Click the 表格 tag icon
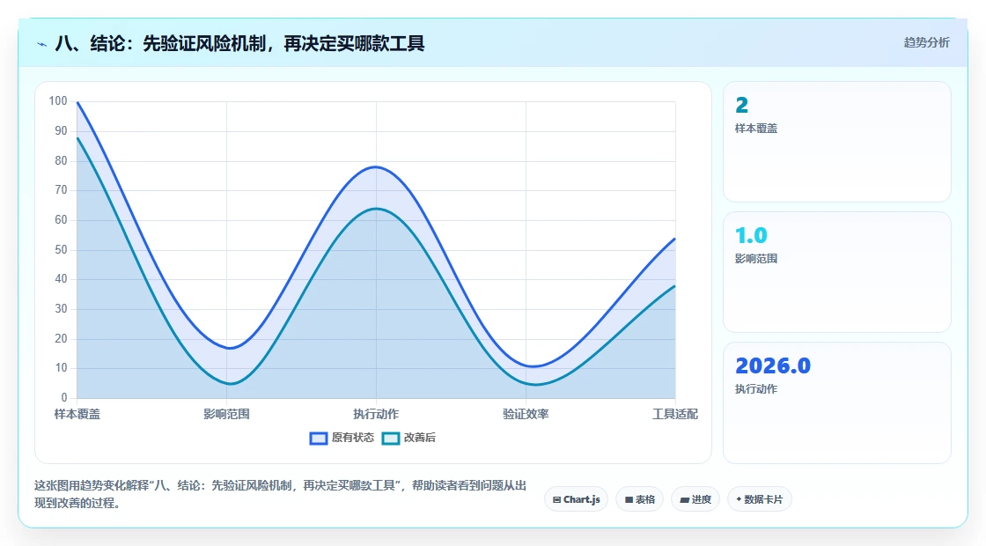 point(629,499)
